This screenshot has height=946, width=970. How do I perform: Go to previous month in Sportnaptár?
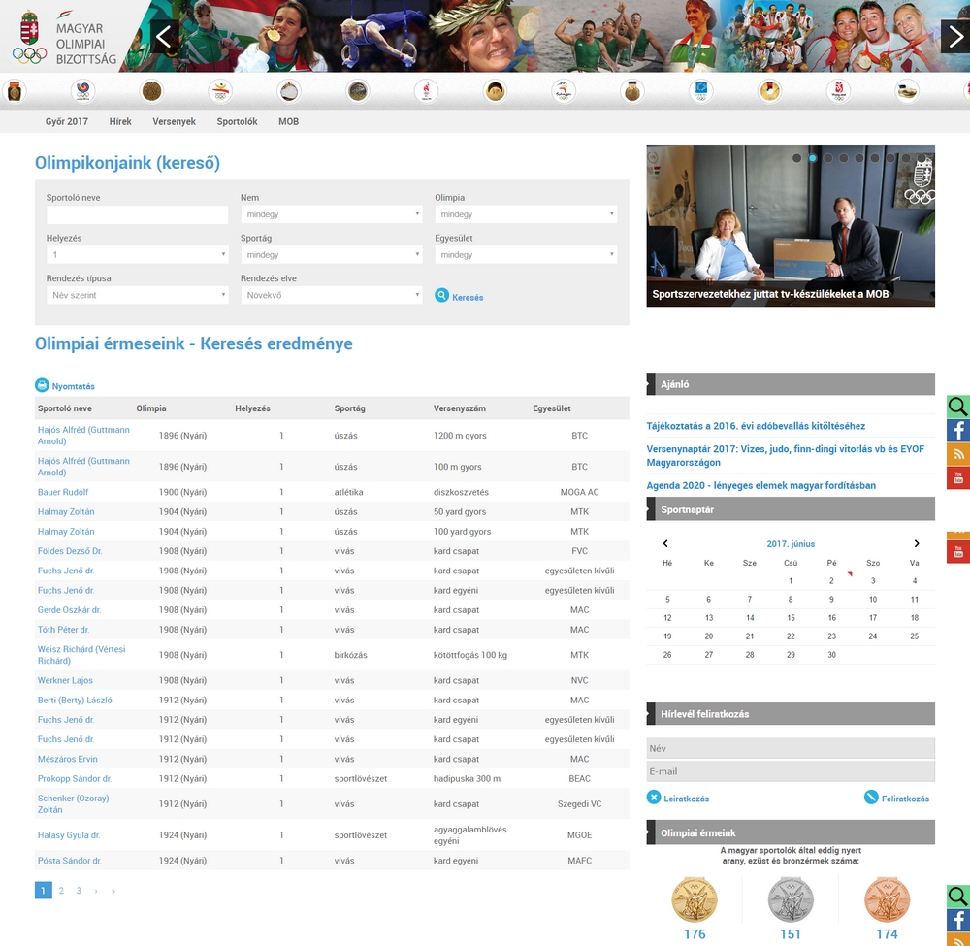pos(665,544)
